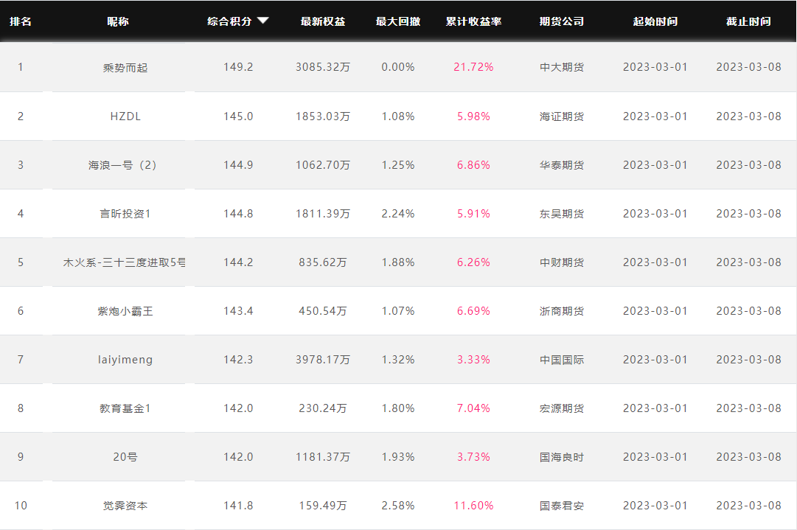Click cumulative return 11.60%

click(474, 506)
